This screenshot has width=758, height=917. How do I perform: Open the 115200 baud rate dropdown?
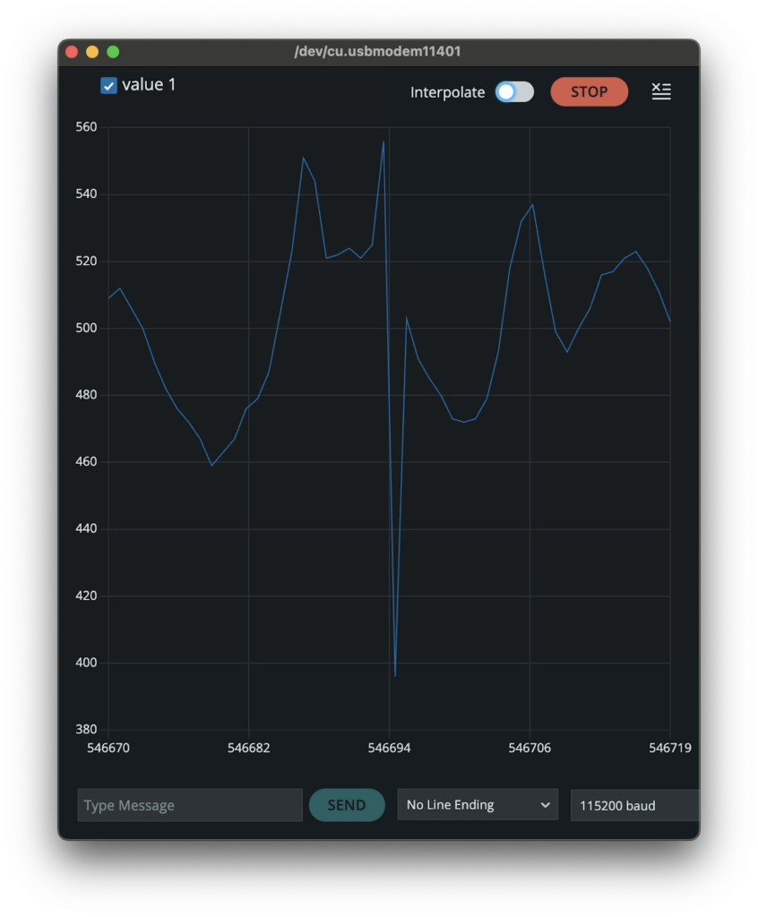click(x=634, y=805)
